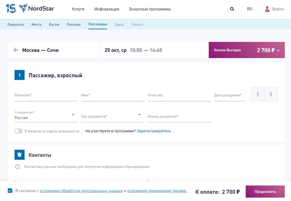Image resolution: width=291 pixels, height=201 pixels.
Task: Open the Бонусные программы menu
Action: point(150,9)
